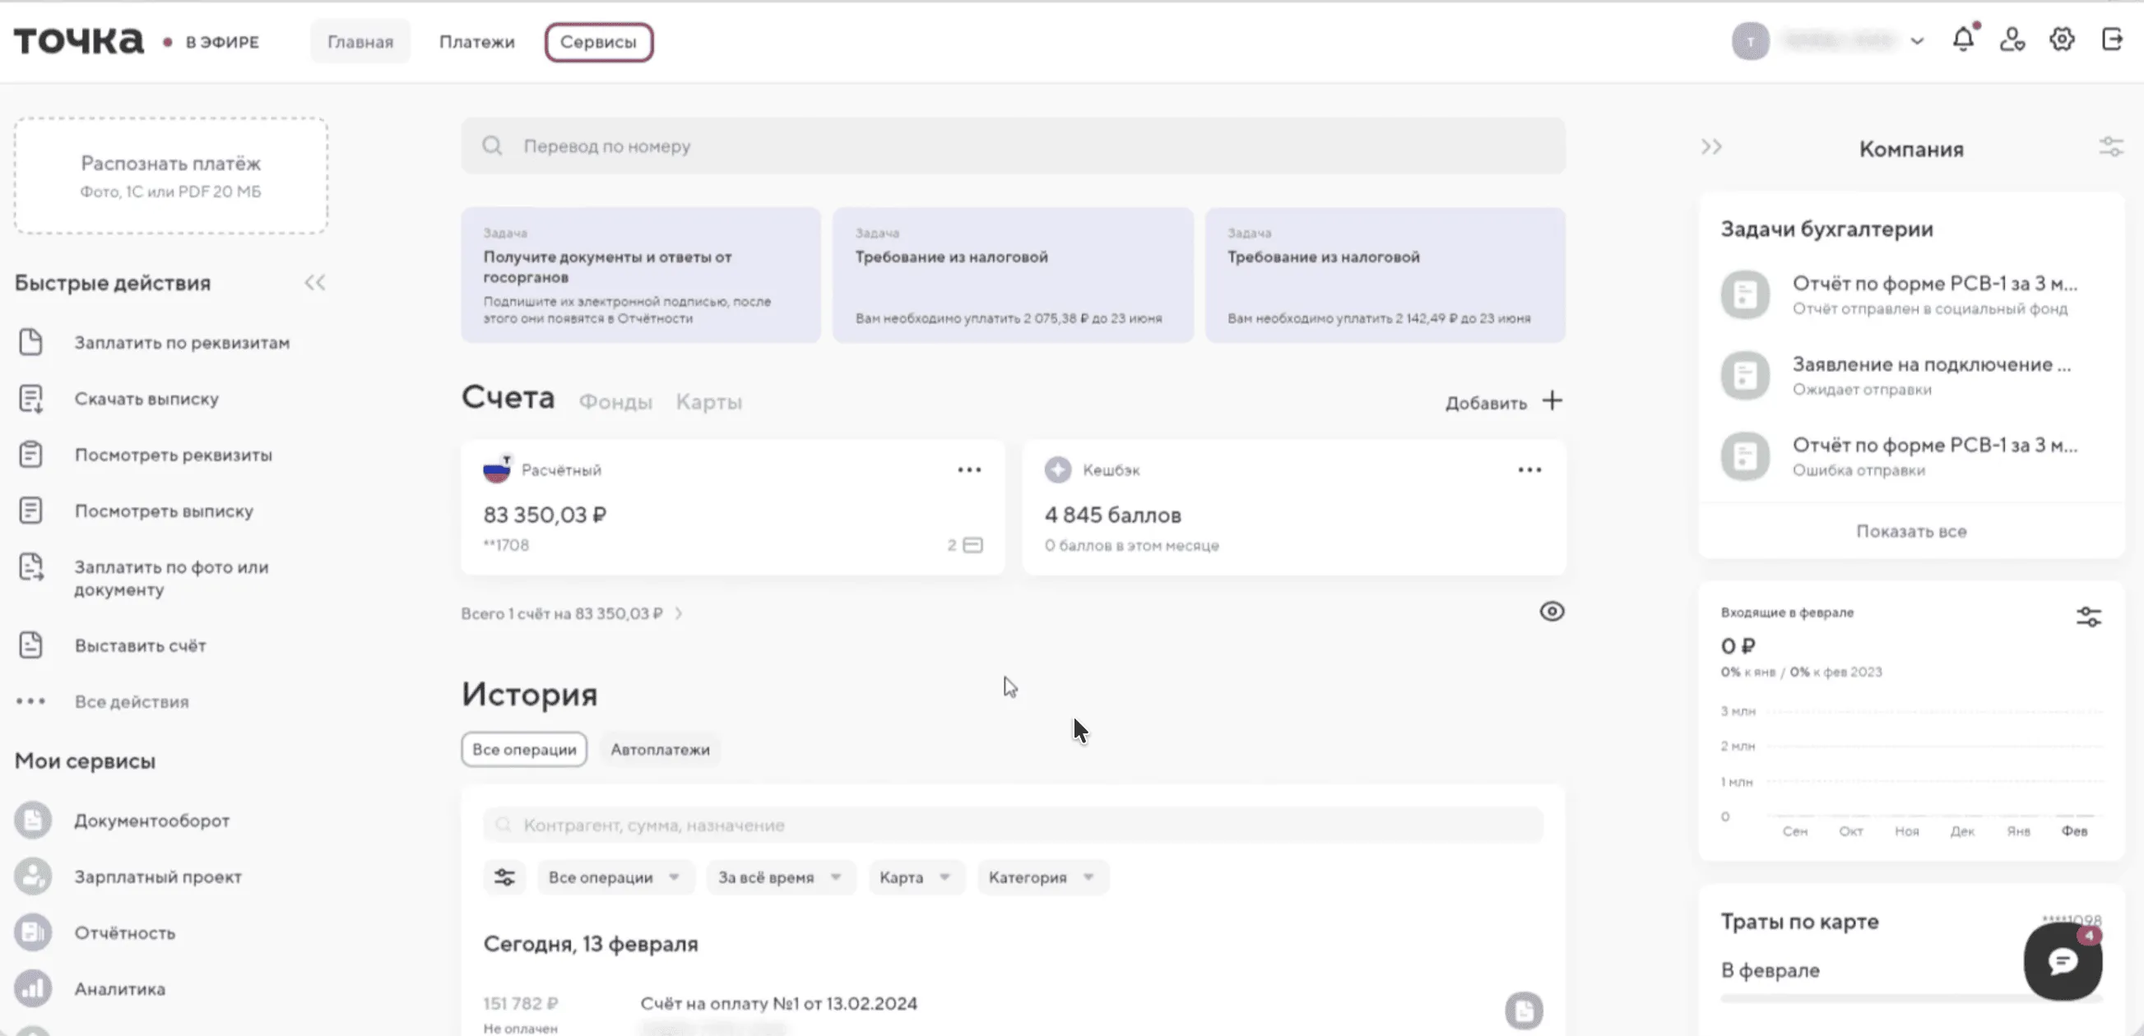This screenshot has height=1036, width=2144.
Task: Click the Скачать выписку action icon
Action: [30, 399]
